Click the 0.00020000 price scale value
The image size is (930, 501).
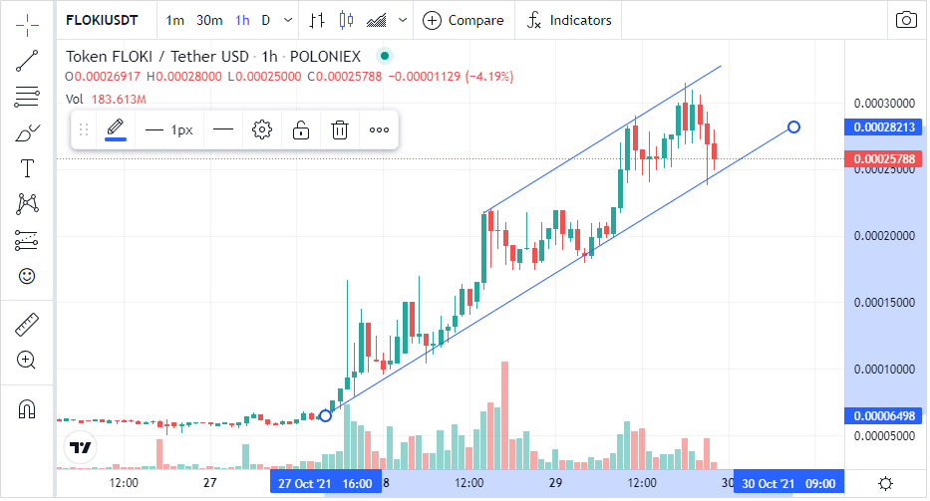[884, 236]
